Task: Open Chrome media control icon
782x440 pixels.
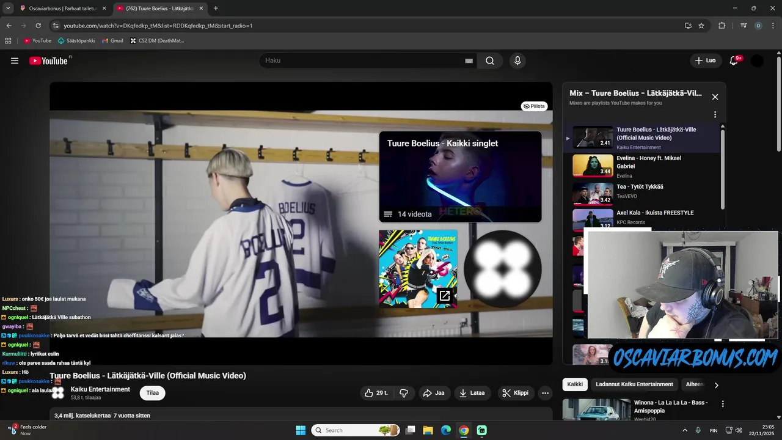Action: (x=744, y=26)
